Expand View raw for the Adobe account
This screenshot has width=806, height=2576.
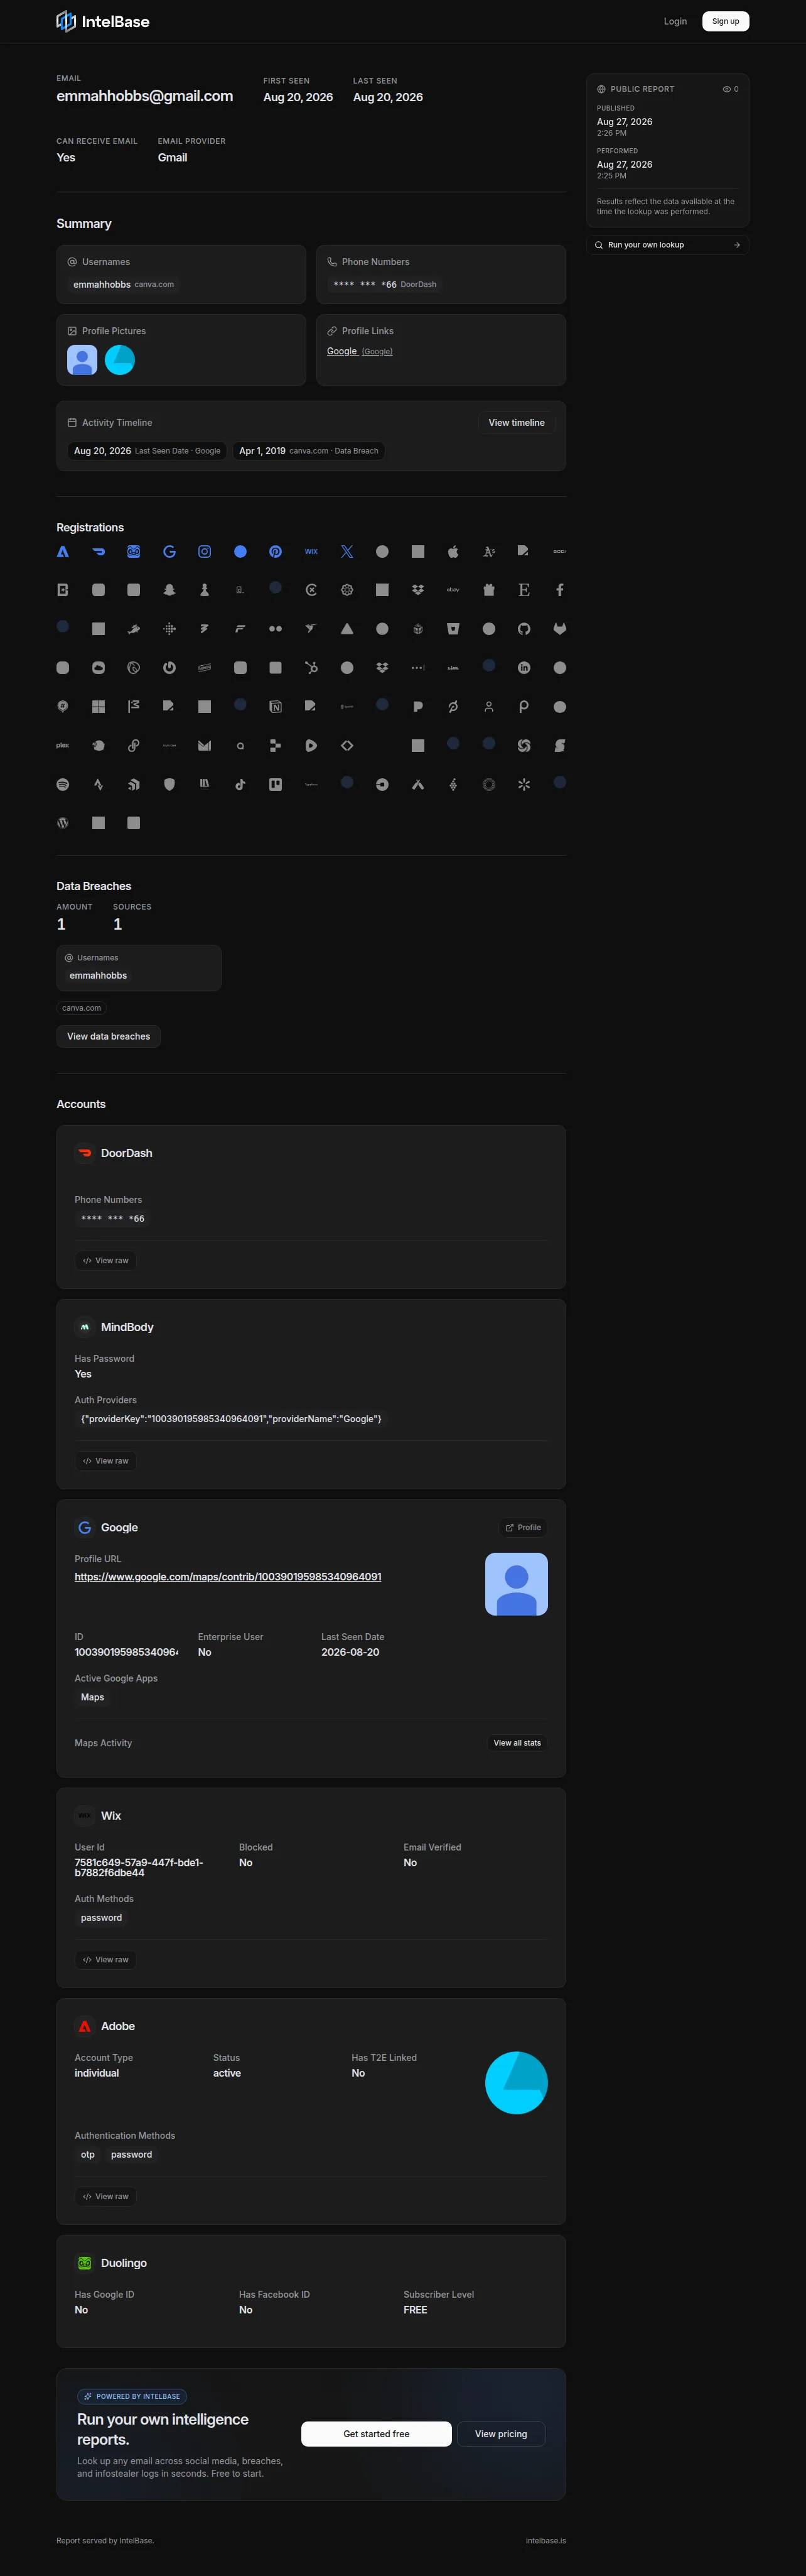click(x=106, y=2197)
